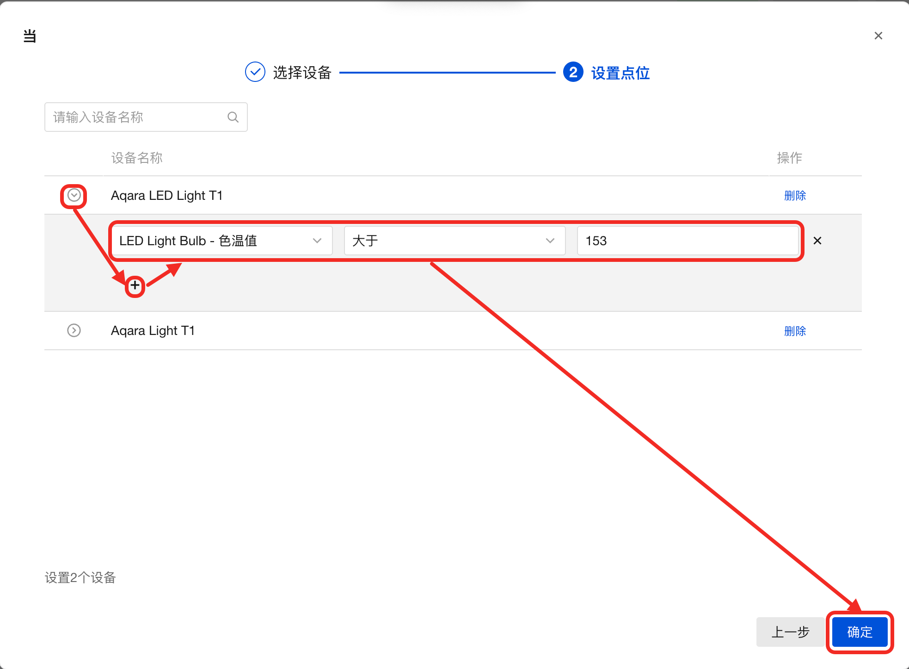The height and width of the screenshot is (669, 909).
Task: Open the 大于 comparison dropdown
Action: point(454,241)
